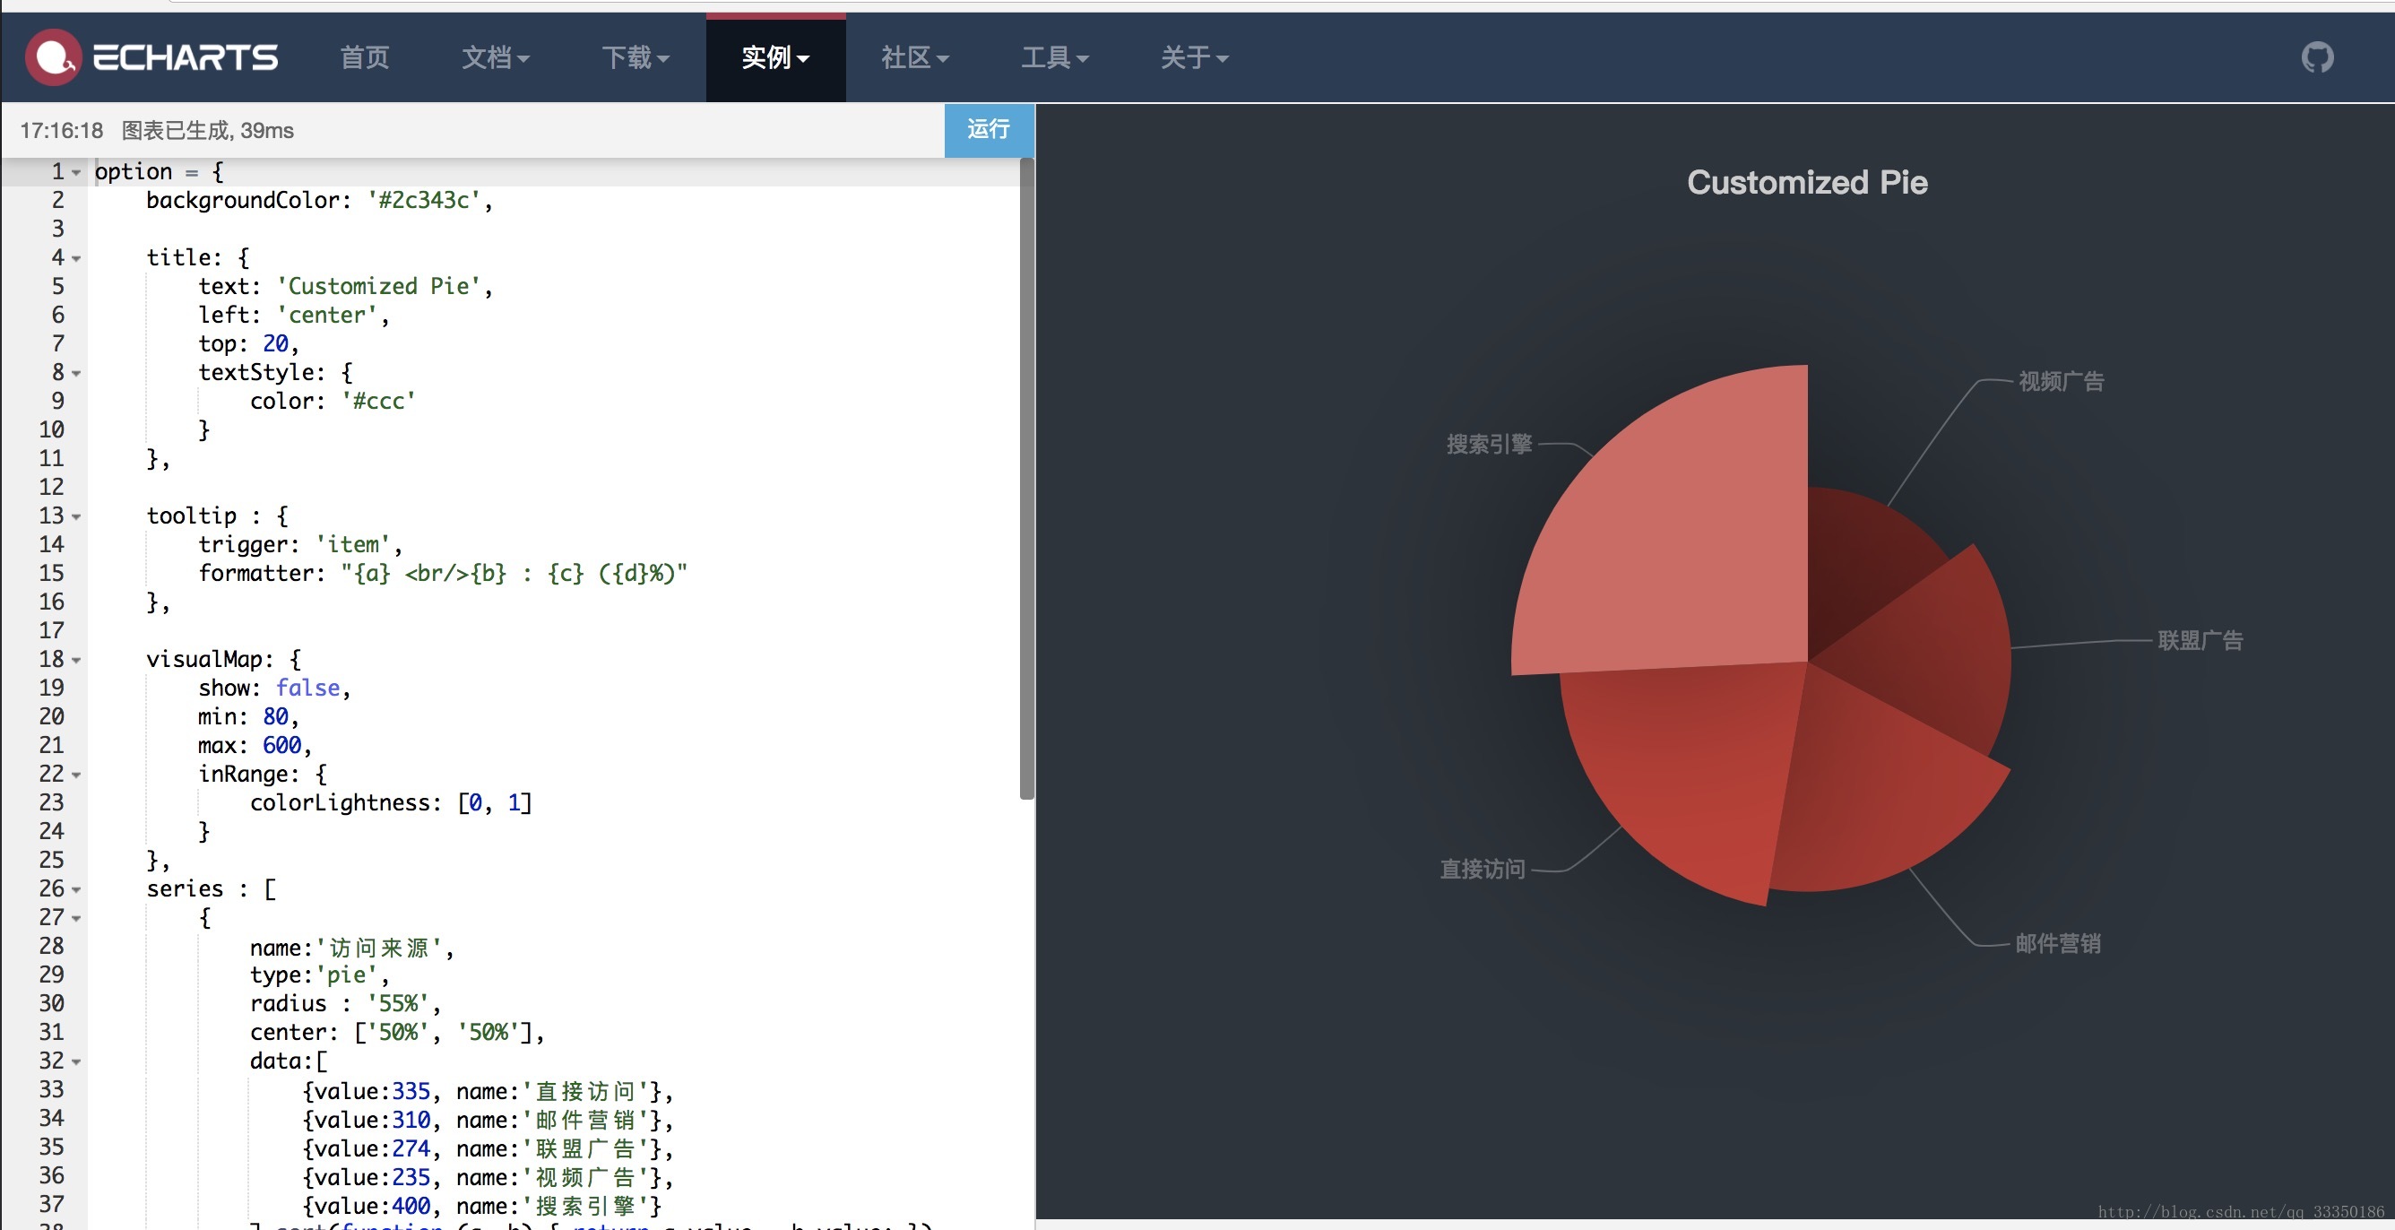Click the false value after show
This screenshot has width=2395, height=1230.
[307, 688]
